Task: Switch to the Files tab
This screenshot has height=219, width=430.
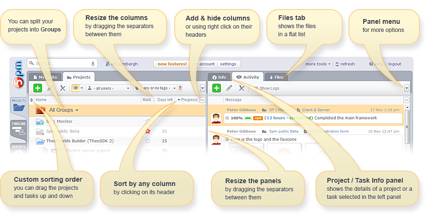Action: pos(276,77)
